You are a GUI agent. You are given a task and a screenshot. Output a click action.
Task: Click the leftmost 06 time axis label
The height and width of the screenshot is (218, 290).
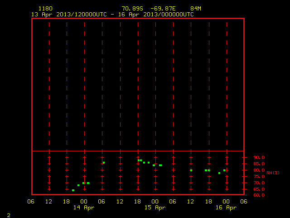(31, 202)
